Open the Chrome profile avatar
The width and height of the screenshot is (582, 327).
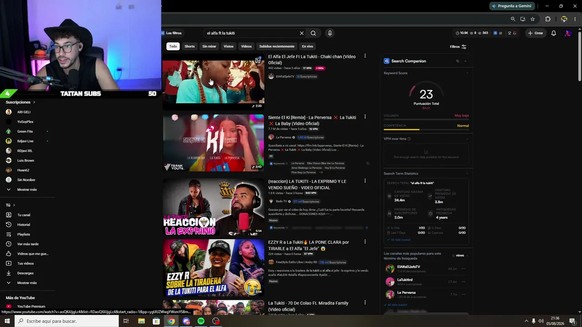click(564, 19)
